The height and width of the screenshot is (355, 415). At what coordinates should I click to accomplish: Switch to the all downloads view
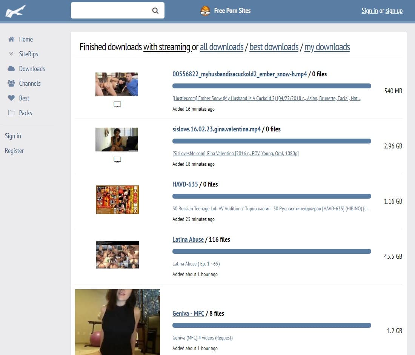221,47
